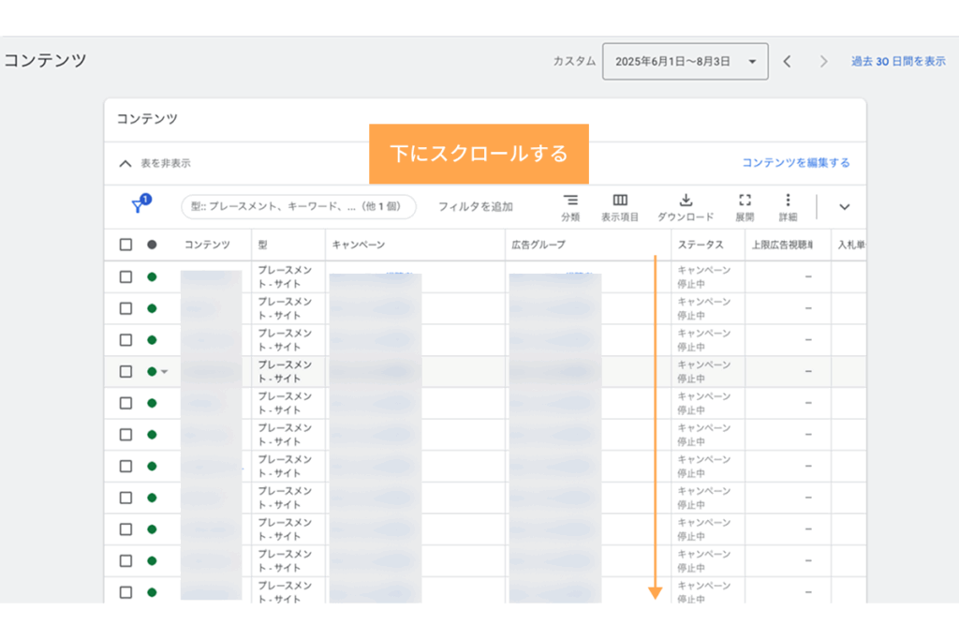Screen dimensions: 959x640
Task: Open the 詳細 three-dot menu
Action: click(788, 207)
